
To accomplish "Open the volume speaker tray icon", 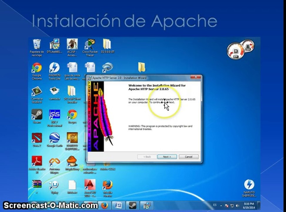I will tap(237, 206).
